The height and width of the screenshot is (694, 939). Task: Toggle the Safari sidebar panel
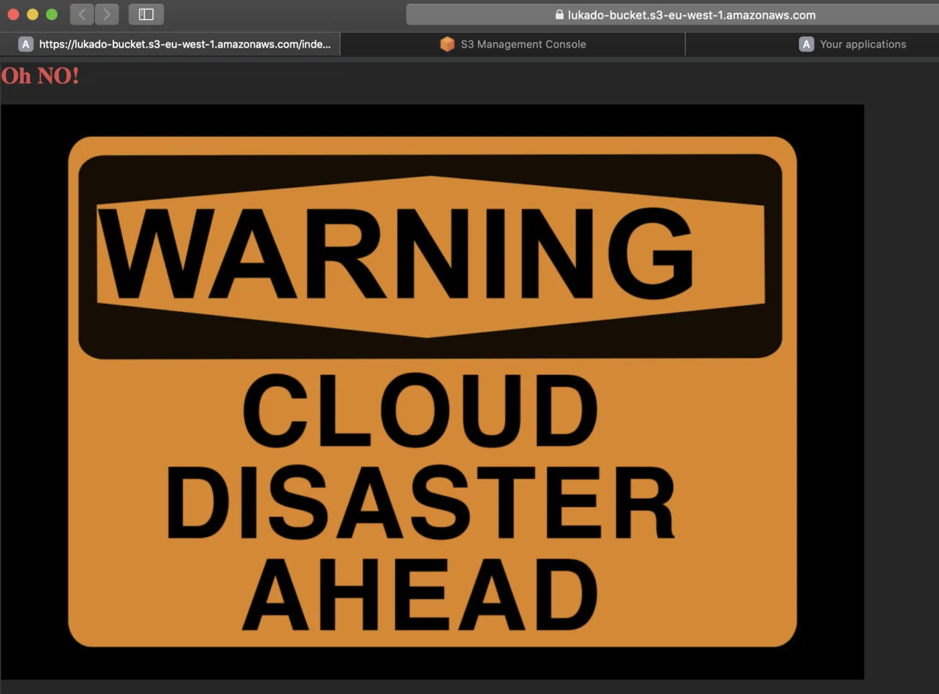coord(146,14)
